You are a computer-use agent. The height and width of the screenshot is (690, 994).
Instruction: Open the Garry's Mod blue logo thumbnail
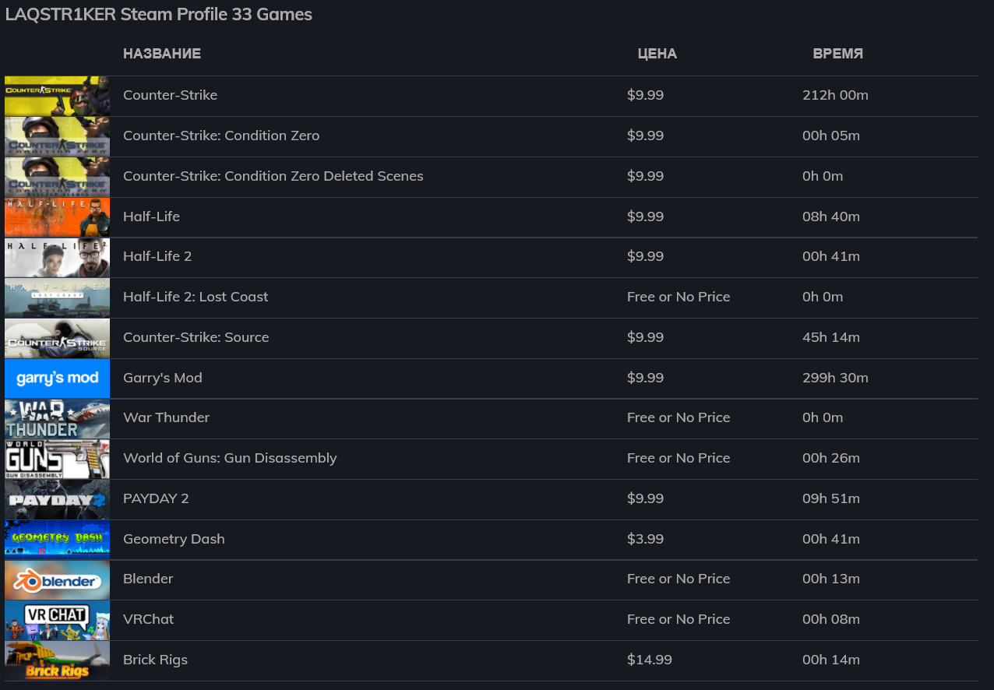pos(57,378)
